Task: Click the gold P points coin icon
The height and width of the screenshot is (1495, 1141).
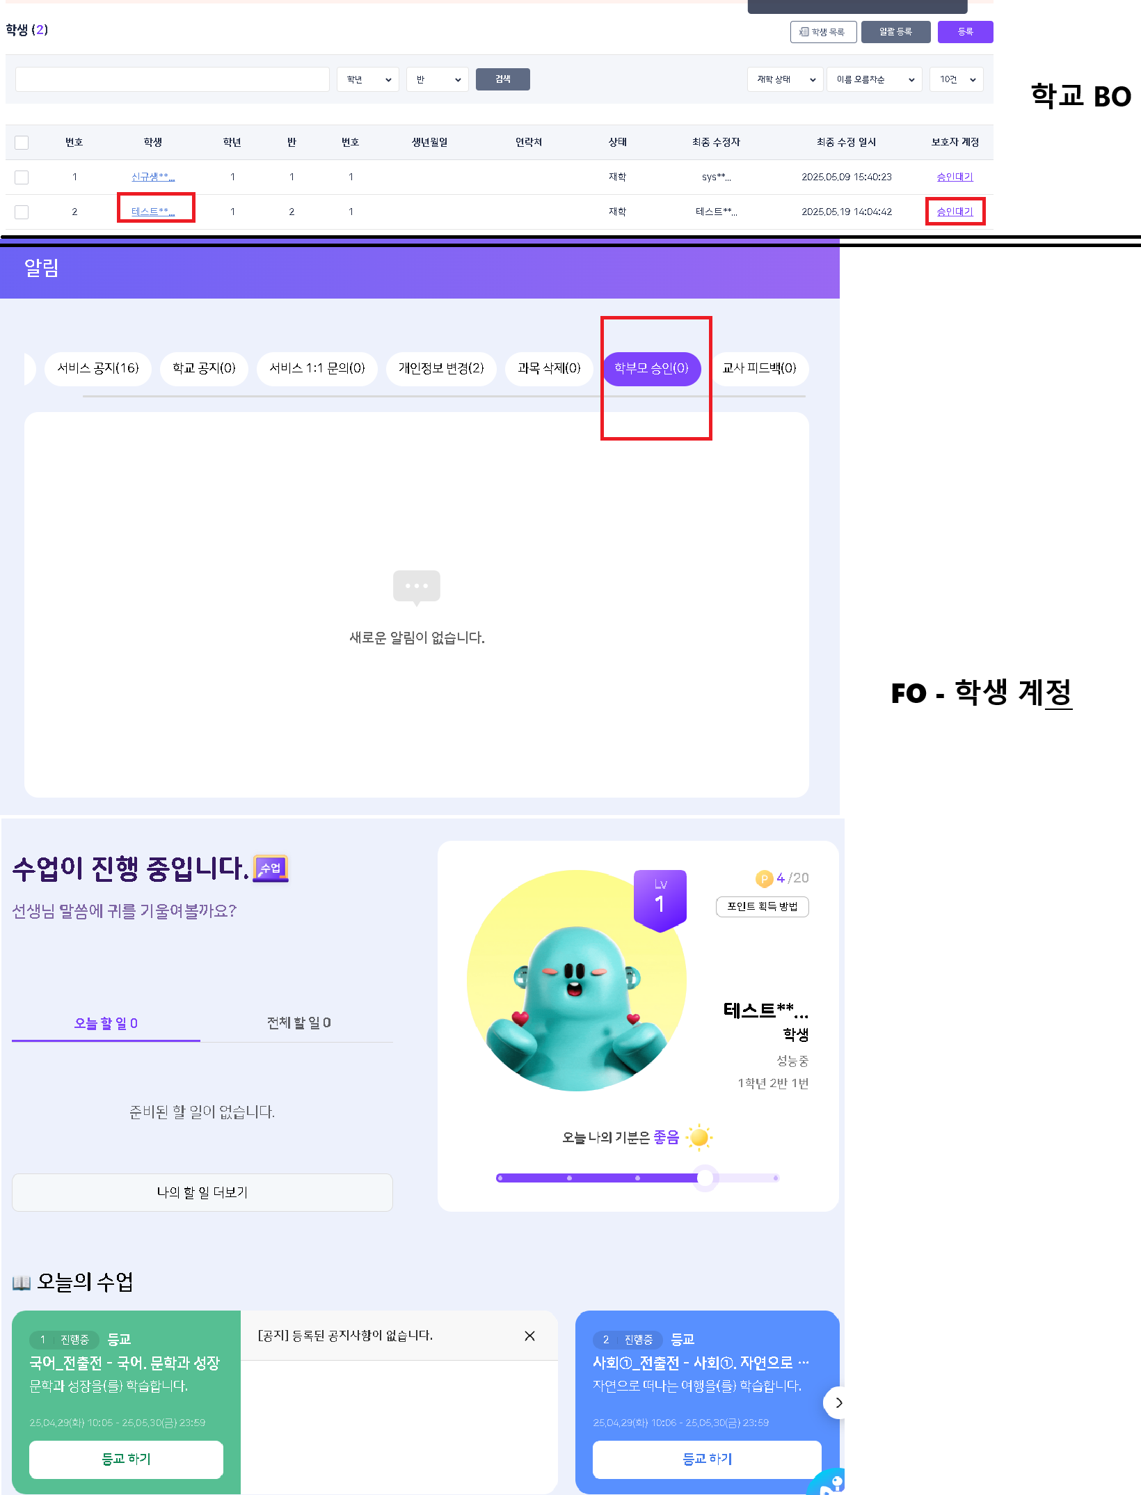Action: (764, 878)
